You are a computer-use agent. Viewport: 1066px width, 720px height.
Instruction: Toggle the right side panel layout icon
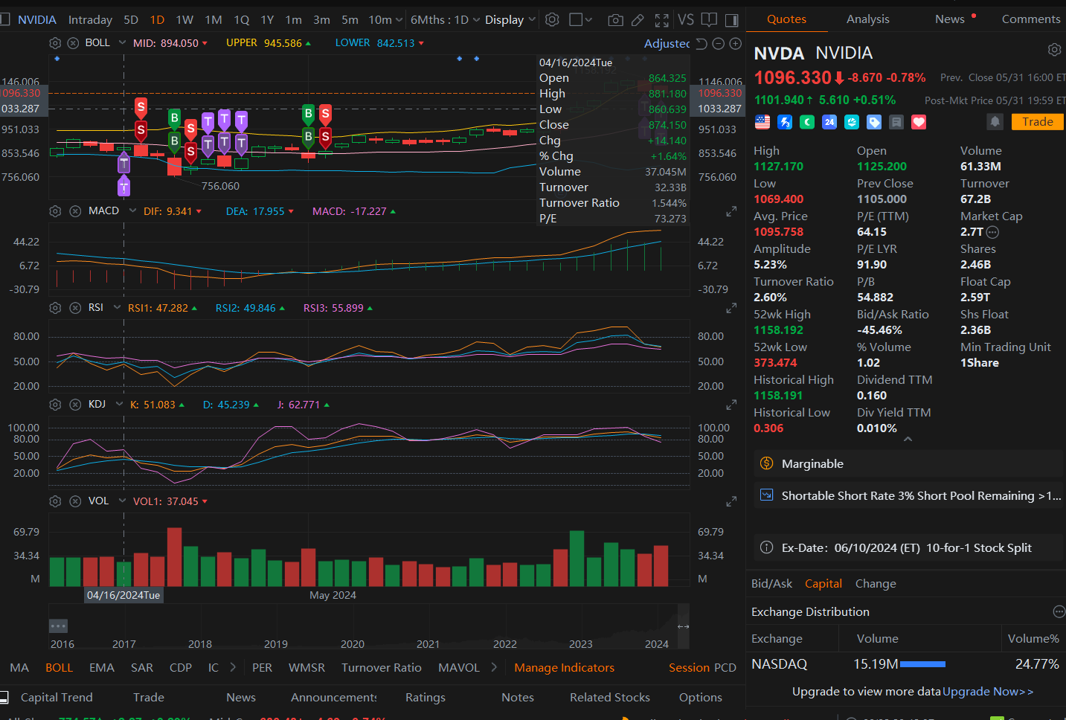click(x=732, y=20)
